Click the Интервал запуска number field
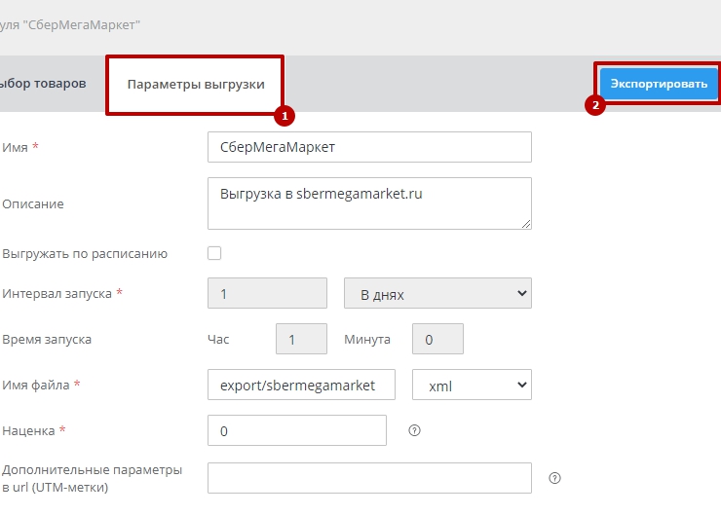 pyautogui.click(x=267, y=293)
